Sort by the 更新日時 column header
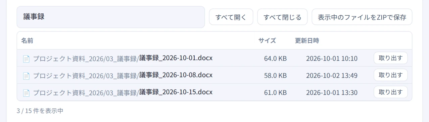429x122 pixels. coord(307,41)
